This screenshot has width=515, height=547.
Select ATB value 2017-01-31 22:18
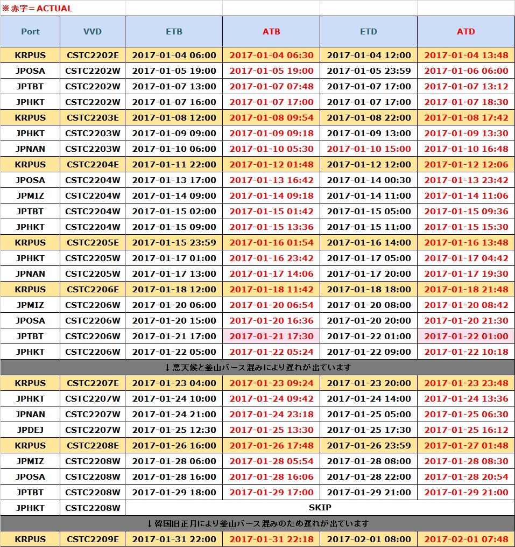click(271, 539)
